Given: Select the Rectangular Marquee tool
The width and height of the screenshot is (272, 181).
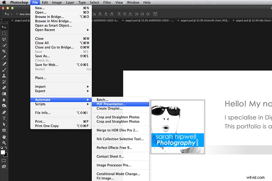Looking at the screenshot, I should 4,33.
